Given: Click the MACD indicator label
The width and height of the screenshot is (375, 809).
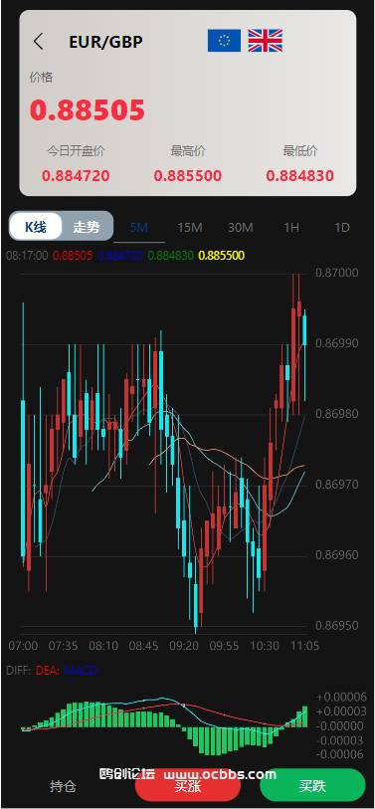Looking at the screenshot, I should [82, 671].
